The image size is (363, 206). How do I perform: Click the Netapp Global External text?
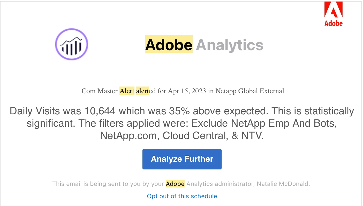pyautogui.click(x=250, y=91)
